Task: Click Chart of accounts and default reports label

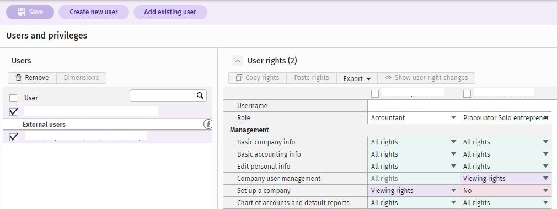Action: (293, 202)
